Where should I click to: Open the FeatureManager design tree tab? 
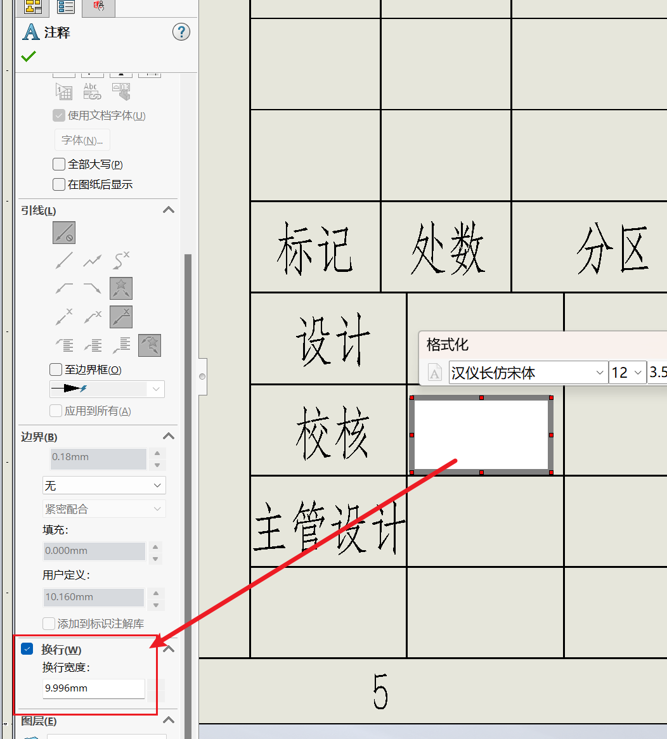34,6
